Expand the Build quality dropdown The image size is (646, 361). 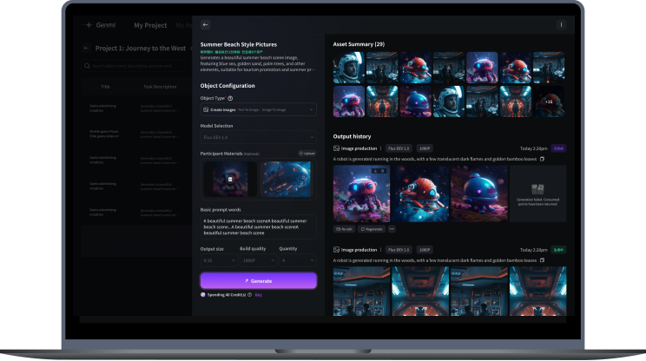[258, 259]
